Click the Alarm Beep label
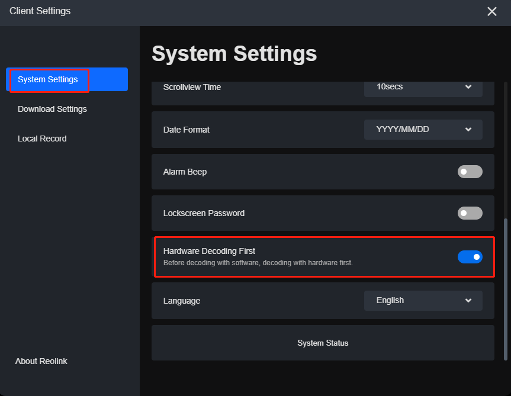Screen dimensions: 511x396 (185, 172)
